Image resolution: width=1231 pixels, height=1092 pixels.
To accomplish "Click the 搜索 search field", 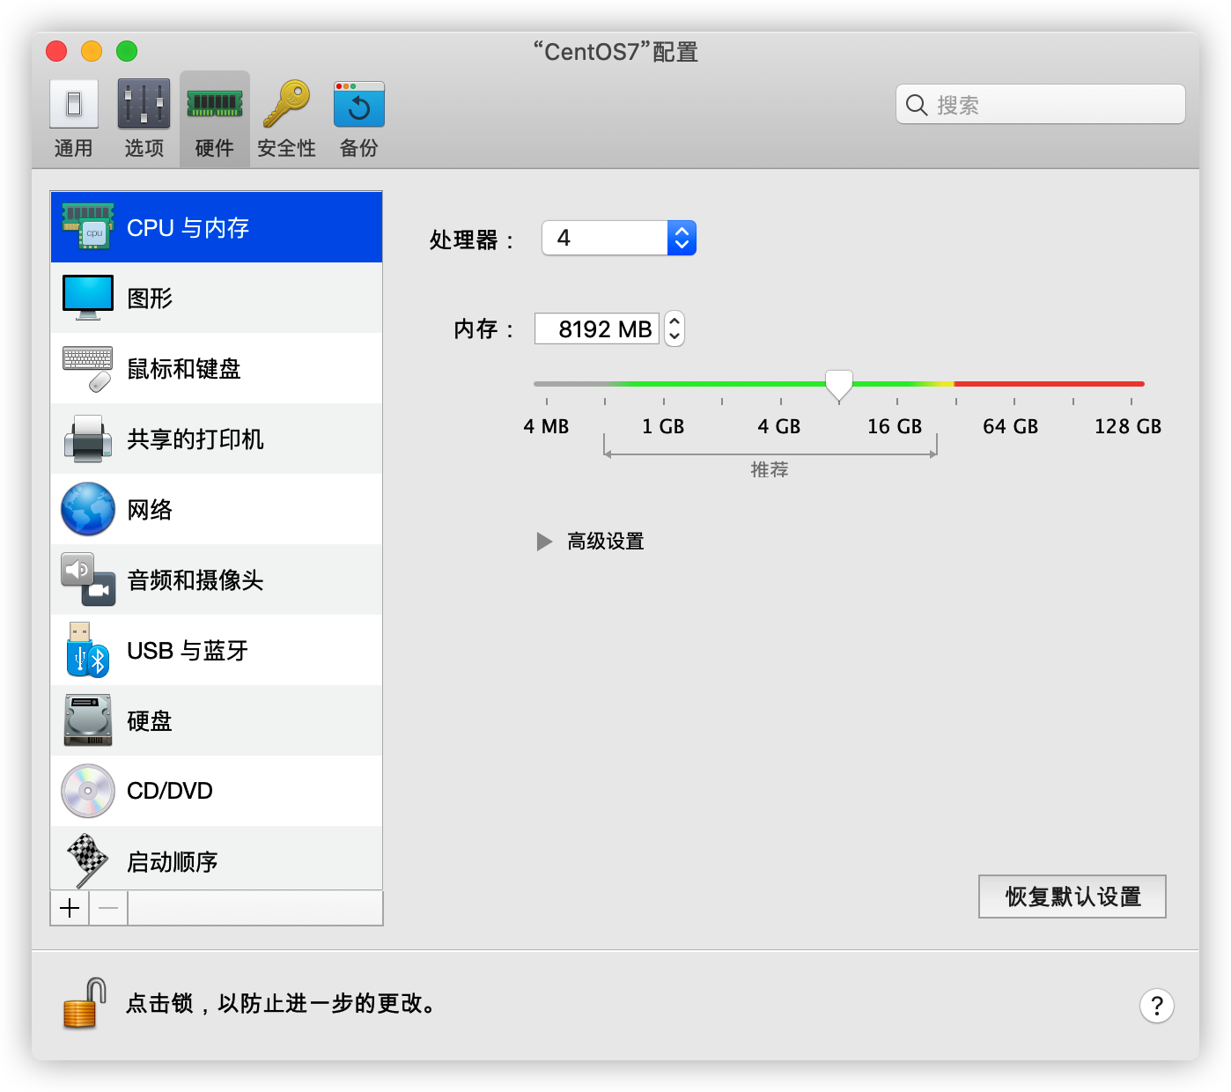I will pos(1041,105).
